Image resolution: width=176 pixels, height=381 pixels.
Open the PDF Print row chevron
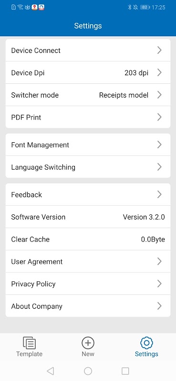[159, 117]
